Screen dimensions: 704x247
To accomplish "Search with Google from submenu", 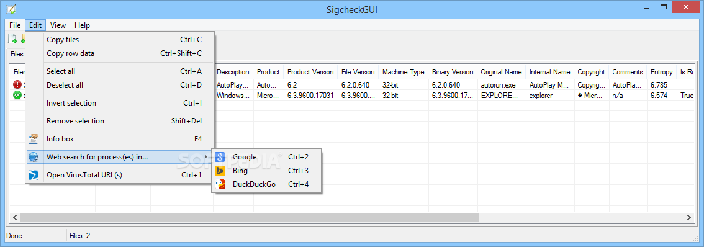I will 266,157.
